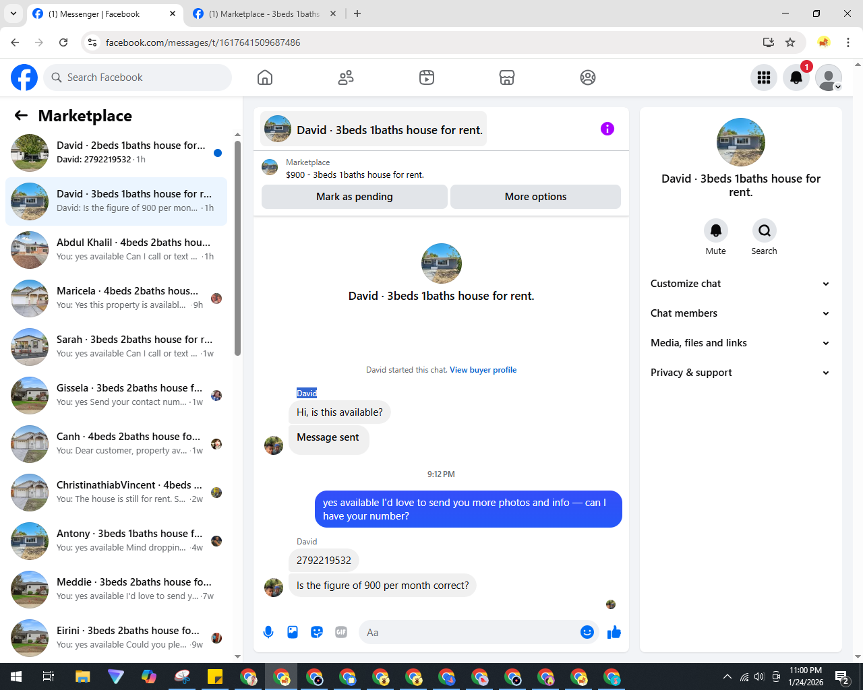
Task: Open Abdul Khalil 4beds 2baths conversation
Action: (116, 250)
